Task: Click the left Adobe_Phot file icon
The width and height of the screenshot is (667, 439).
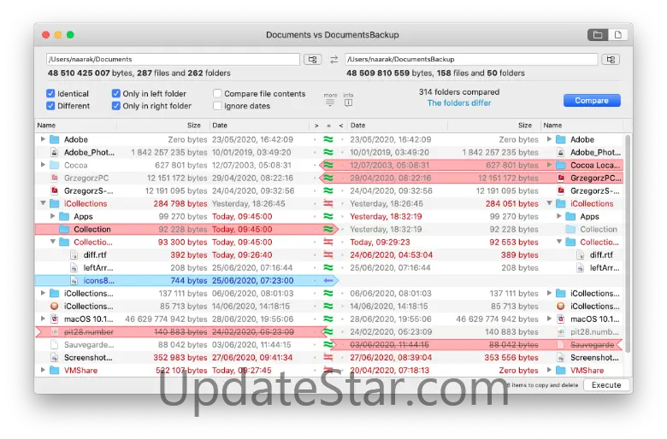Action: 54,152
